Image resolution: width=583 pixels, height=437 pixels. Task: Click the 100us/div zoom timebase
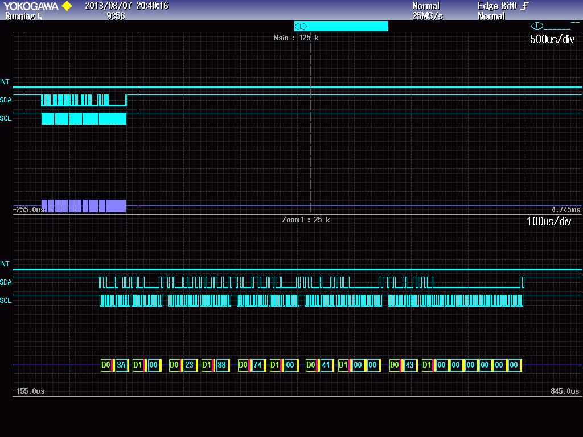549,221
